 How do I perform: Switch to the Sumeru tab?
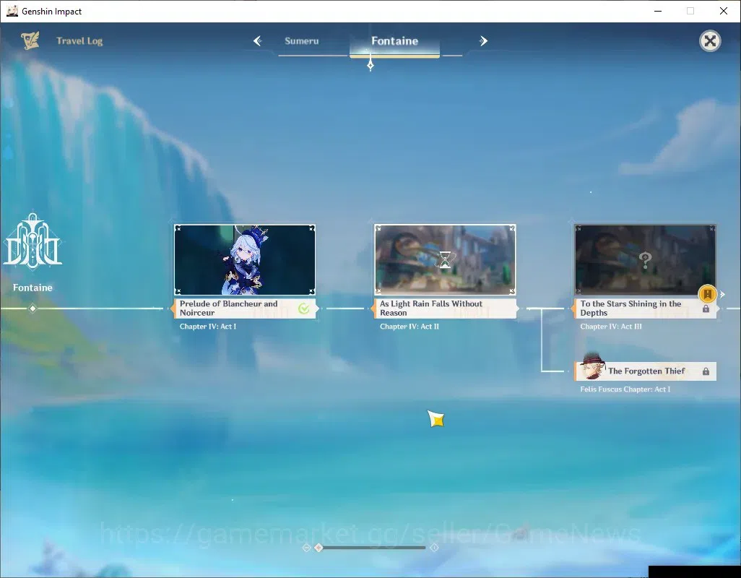[x=301, y=41]
